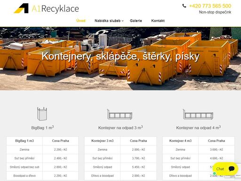
Task: Click the Kontejner na odpad 4 m3 heading
Action: [x=198, y=127]
